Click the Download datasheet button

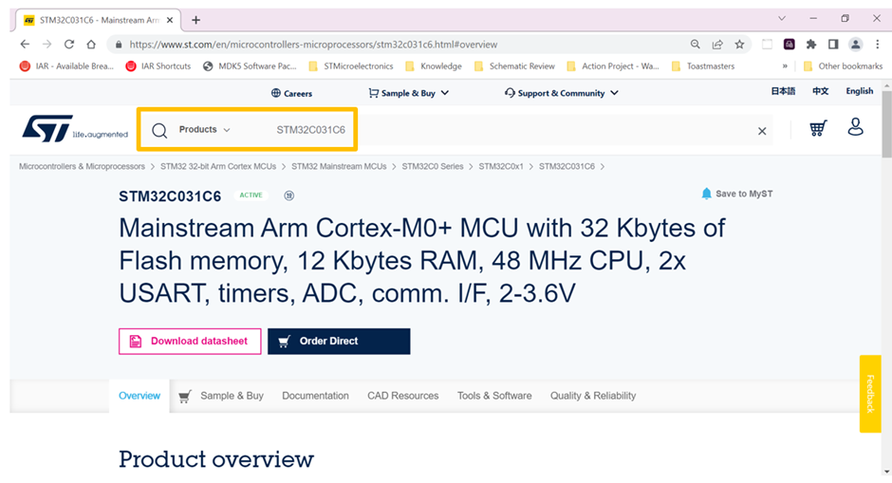click(190, 342)
